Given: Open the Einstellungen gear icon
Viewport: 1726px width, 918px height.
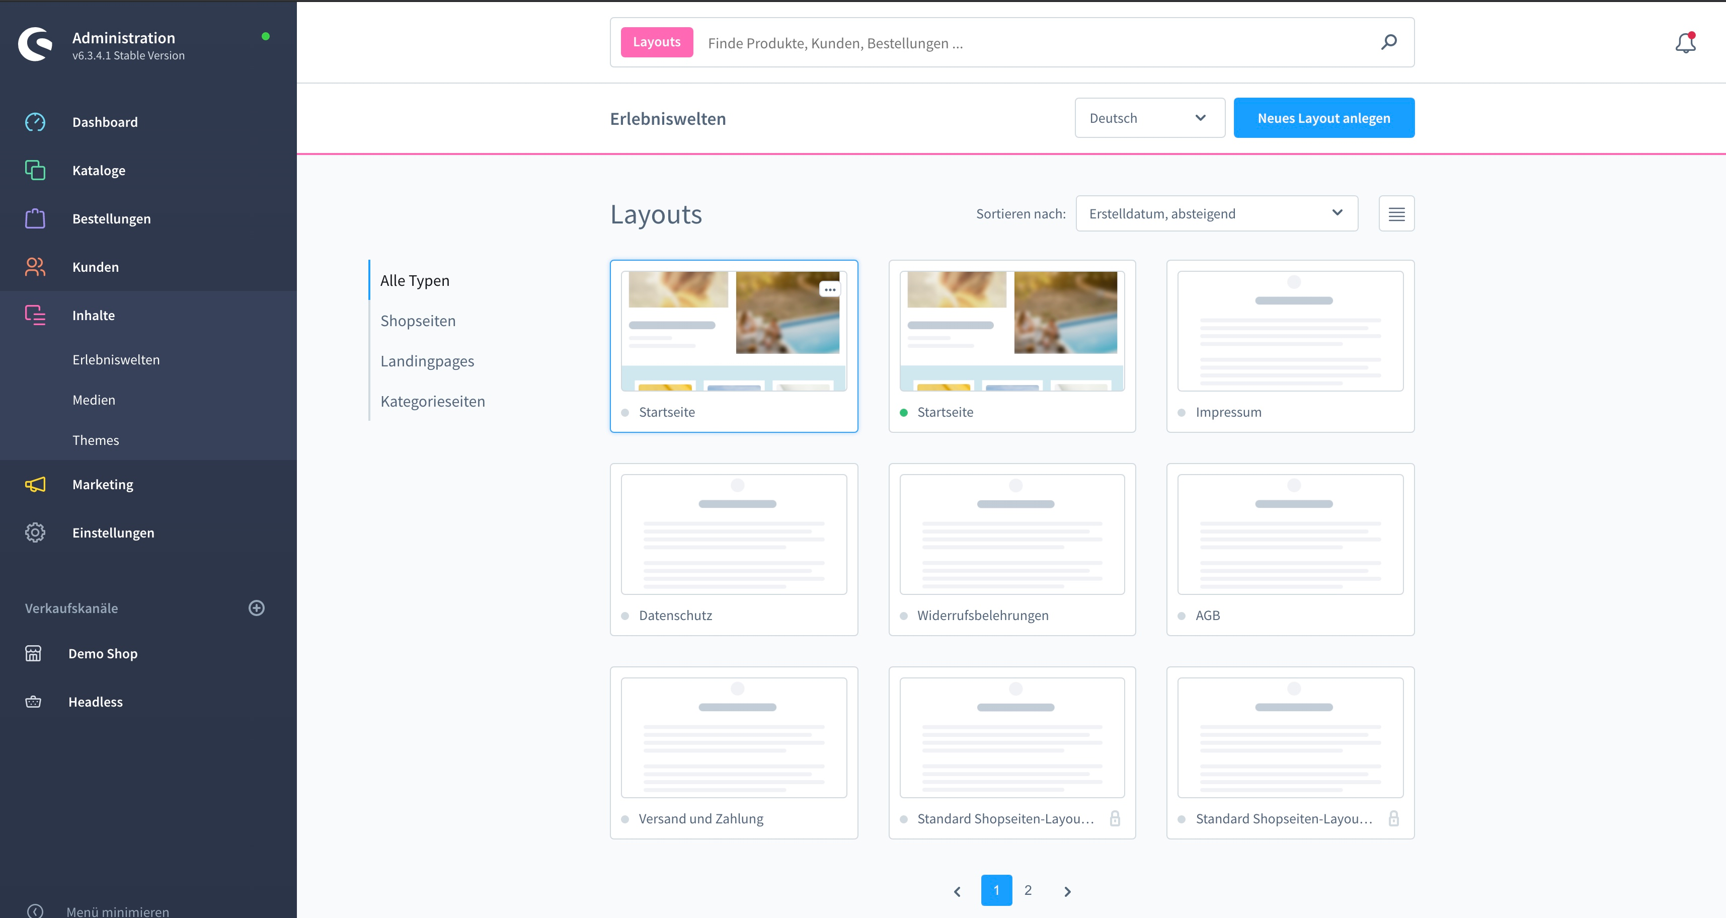Looking at the screenshot, I should pos(35,532).
